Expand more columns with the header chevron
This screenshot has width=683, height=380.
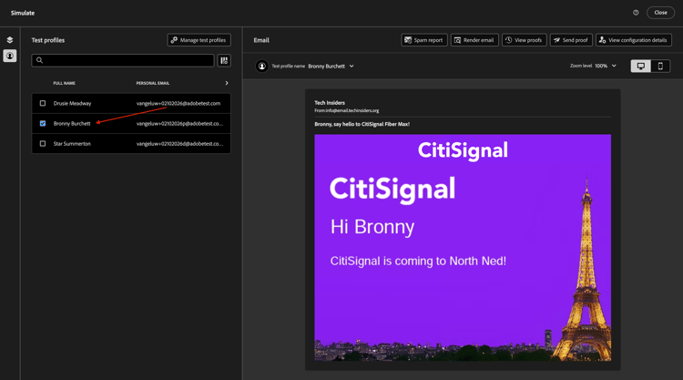(227, 83)
